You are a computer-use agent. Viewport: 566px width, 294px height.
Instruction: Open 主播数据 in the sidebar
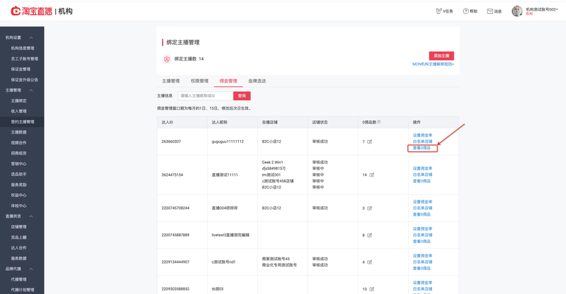point(19,132)
